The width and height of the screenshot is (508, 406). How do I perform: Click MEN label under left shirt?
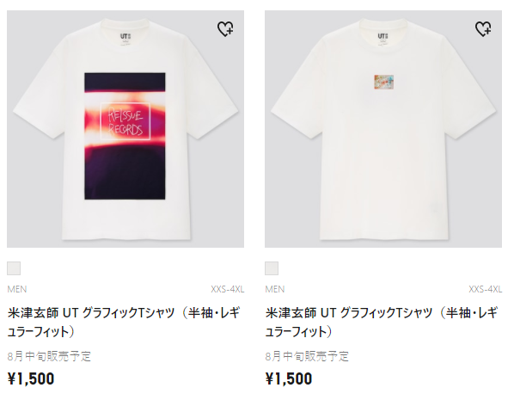coord(17,289)
